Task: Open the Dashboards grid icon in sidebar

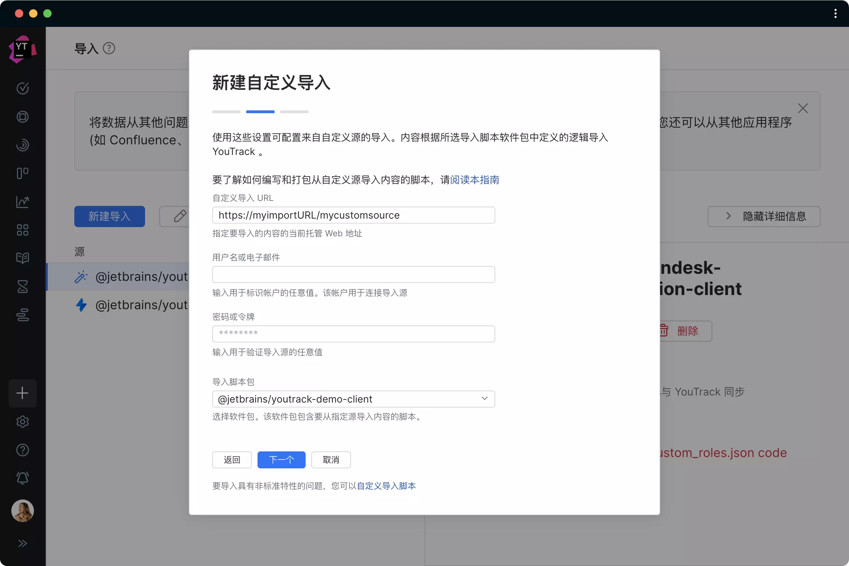Action: point(22,230)
